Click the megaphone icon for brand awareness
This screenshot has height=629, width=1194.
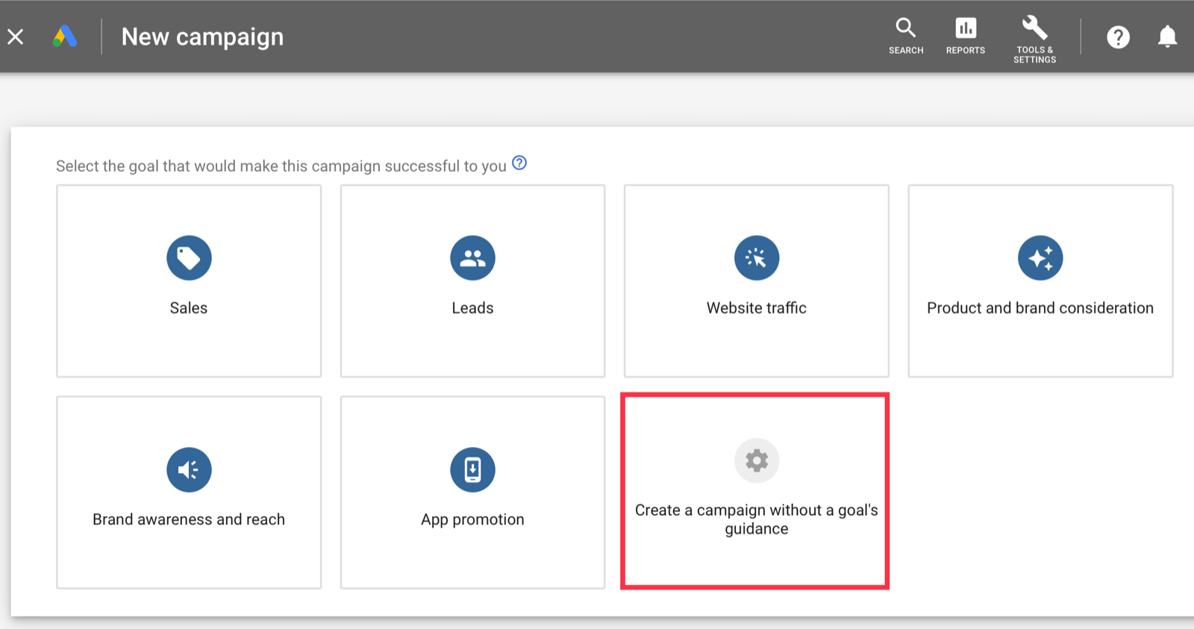click(x=189, y=469)
